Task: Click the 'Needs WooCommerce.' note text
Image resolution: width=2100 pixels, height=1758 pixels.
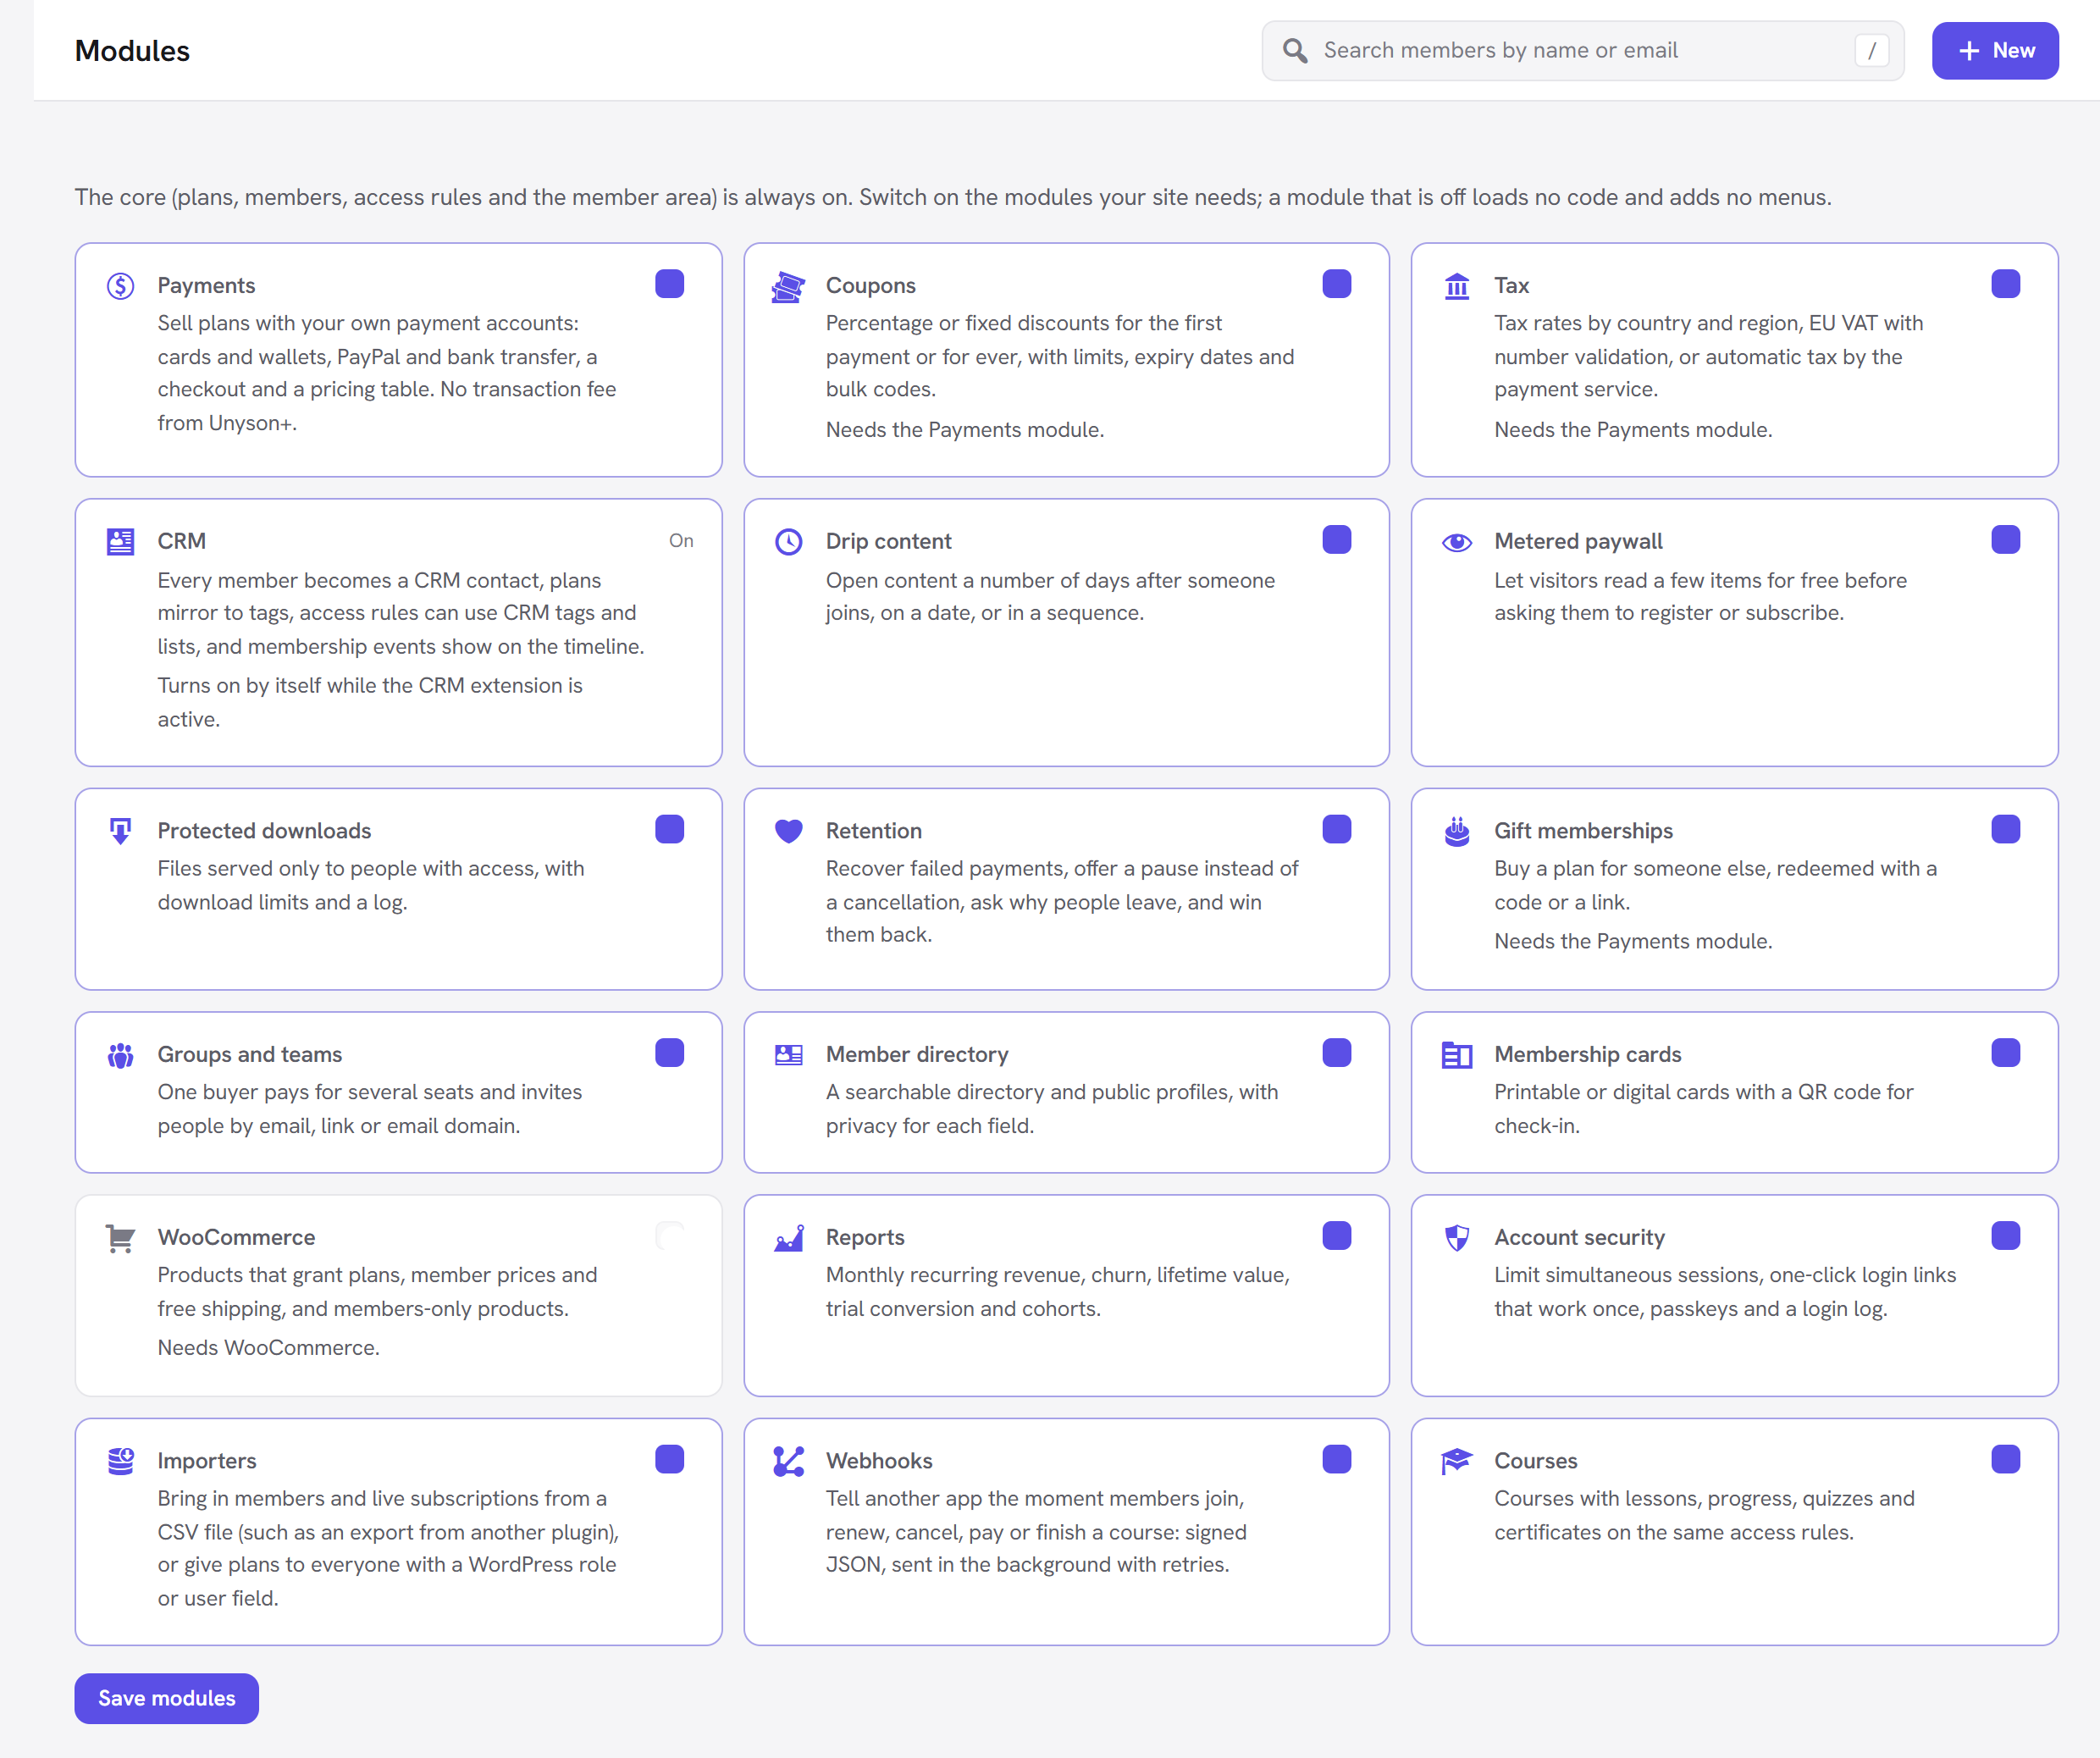Action: 268,1348
